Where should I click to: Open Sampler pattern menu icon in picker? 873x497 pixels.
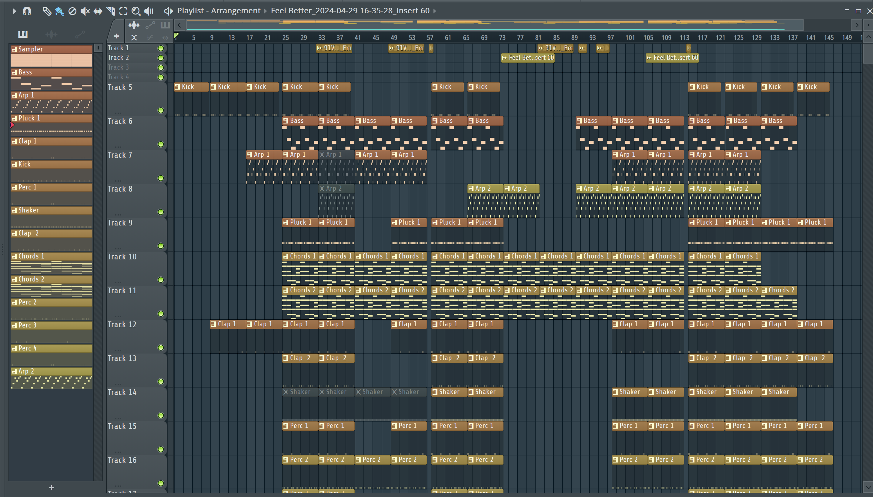(14, 49)
